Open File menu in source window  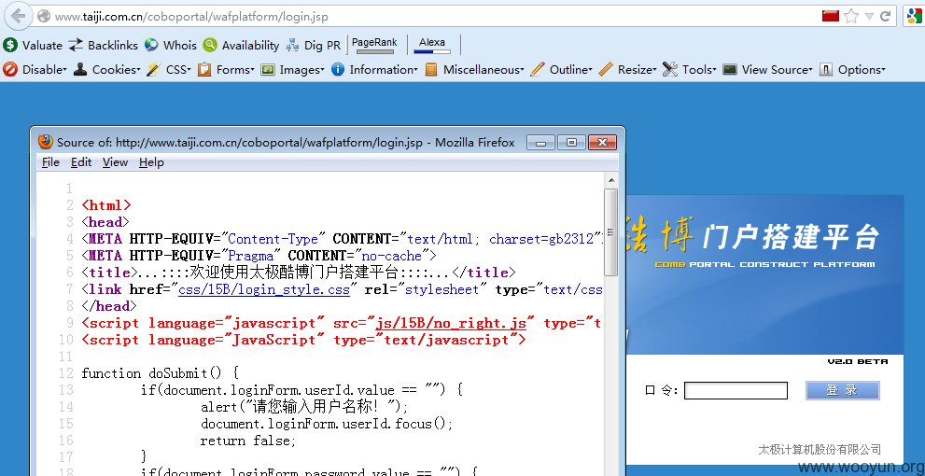coord(50,162)
